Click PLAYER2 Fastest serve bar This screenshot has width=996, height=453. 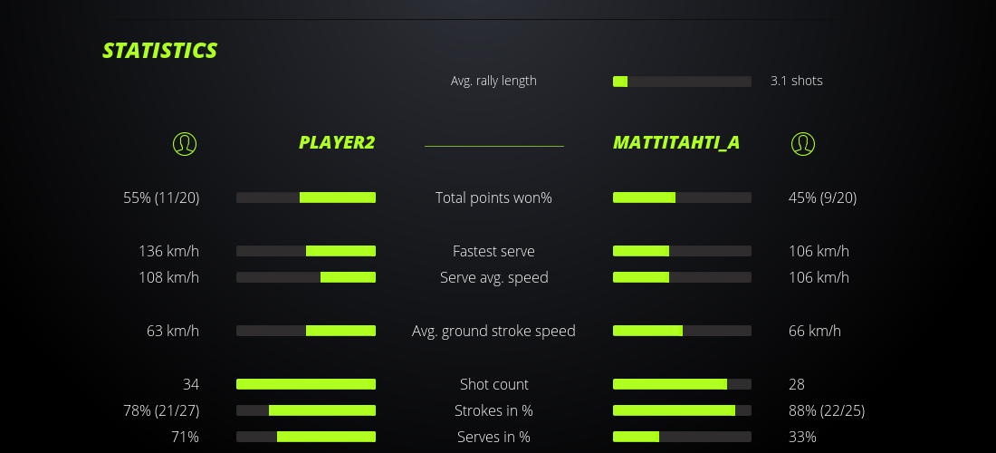[x=306, y=251]
